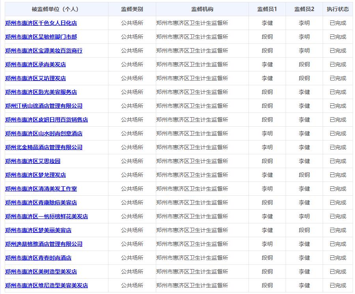The height and width of the screenshot is (294, 355).
Task: Open 美妆百货商行 unit link
Action: click(44, 51)
